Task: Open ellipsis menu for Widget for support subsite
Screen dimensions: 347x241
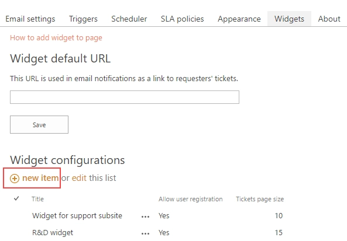Action: (x=145, y=216)
